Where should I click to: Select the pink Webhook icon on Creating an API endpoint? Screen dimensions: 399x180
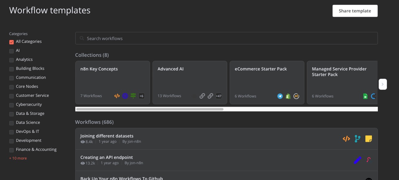click(368, 160)
